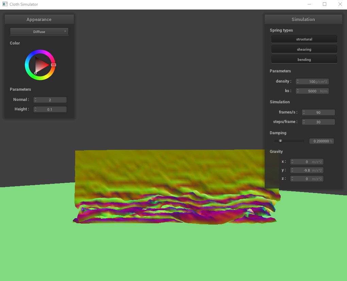Click the damping percentage value box
Screen dimensions: 347x281
click(321, 141)
